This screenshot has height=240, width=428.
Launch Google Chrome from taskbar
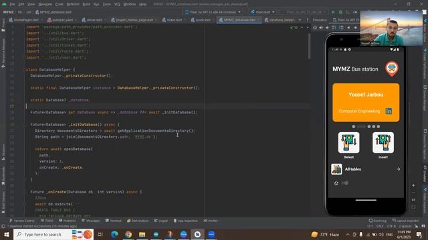[x=128, y=234]
